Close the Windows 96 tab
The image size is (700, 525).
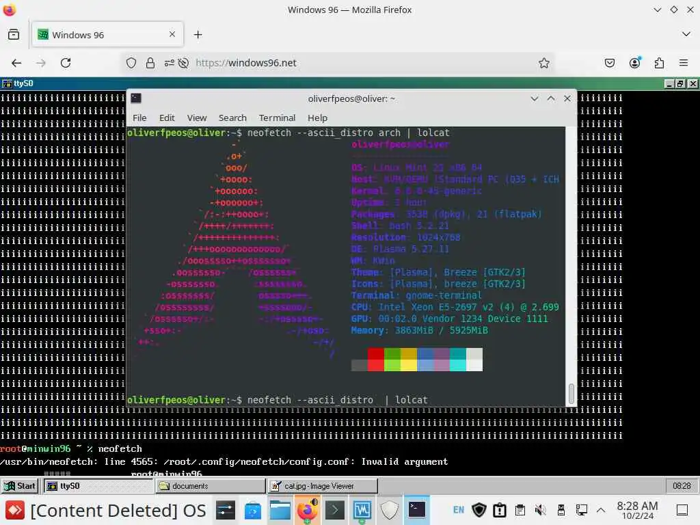tap(172, 34)
